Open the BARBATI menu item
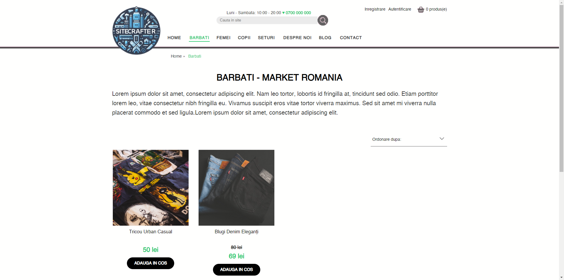 [199, 38]
